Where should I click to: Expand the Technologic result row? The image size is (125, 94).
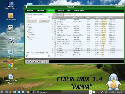[53, 31]
